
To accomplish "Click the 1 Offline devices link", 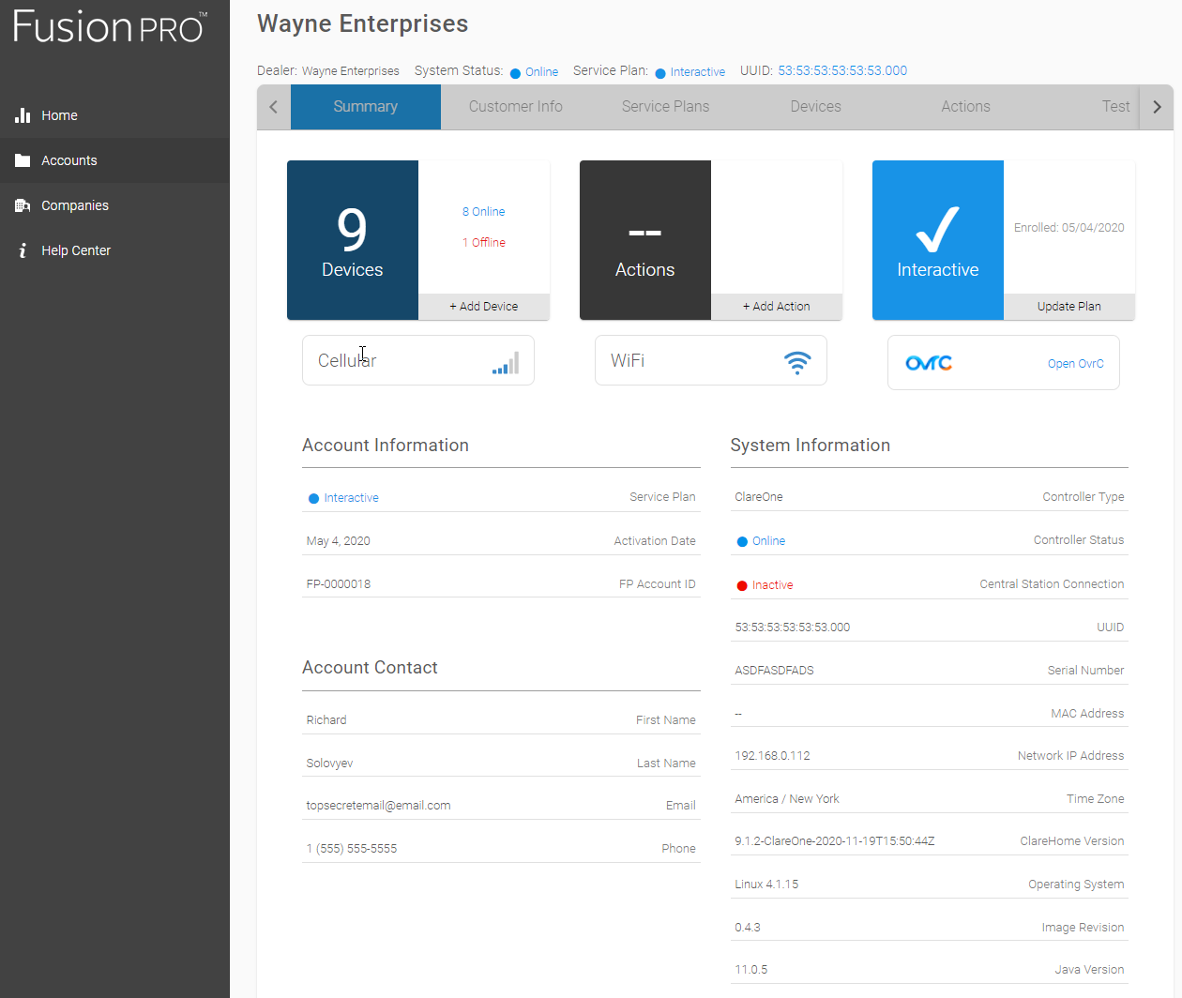I will tap(484, 243).
